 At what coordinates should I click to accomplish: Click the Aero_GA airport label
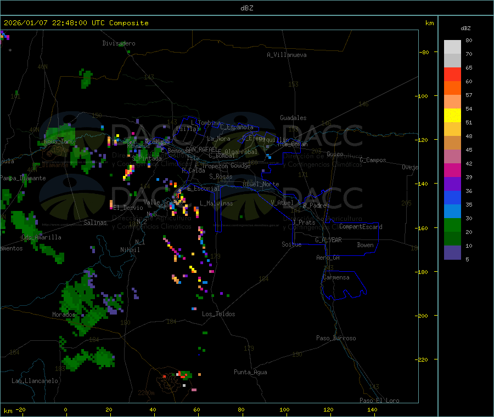click(x=328, y=258)
